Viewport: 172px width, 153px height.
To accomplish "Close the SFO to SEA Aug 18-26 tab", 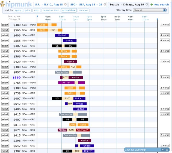I will (x=105, y=5).
